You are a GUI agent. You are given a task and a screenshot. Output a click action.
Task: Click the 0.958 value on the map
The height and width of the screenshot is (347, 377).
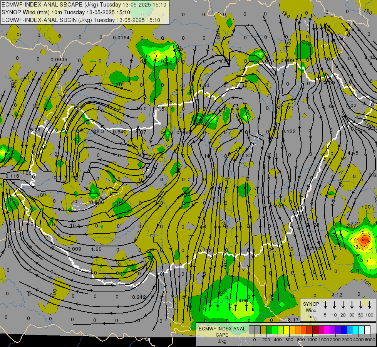point(183,132)
